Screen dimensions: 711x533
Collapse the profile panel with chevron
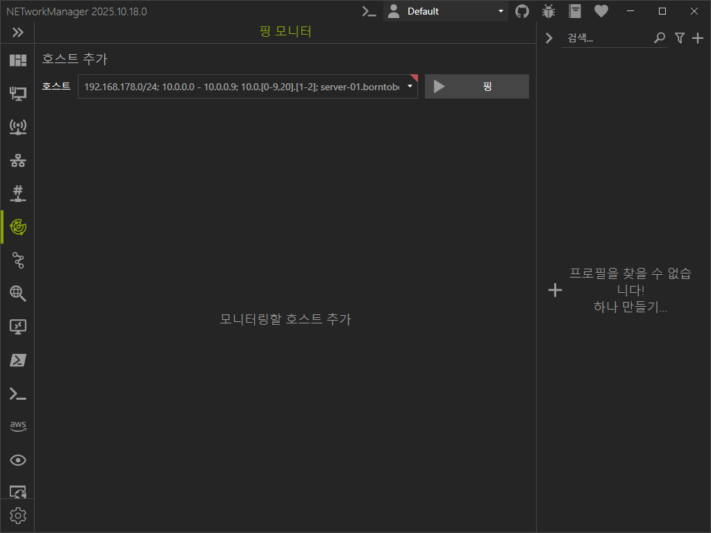(549, 38)
